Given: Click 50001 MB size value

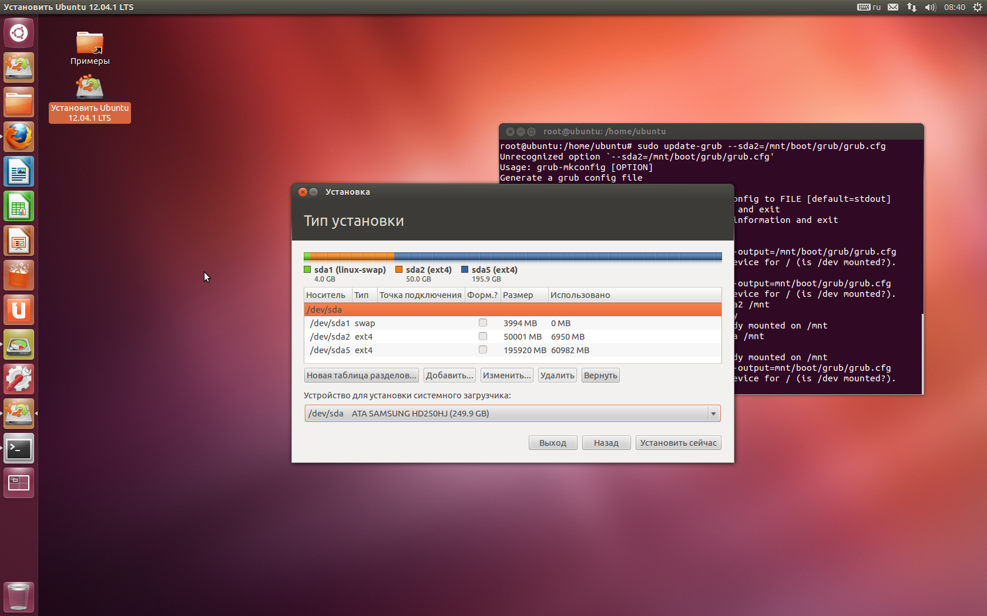Looking at the screenshot, I should click(522, 337).
